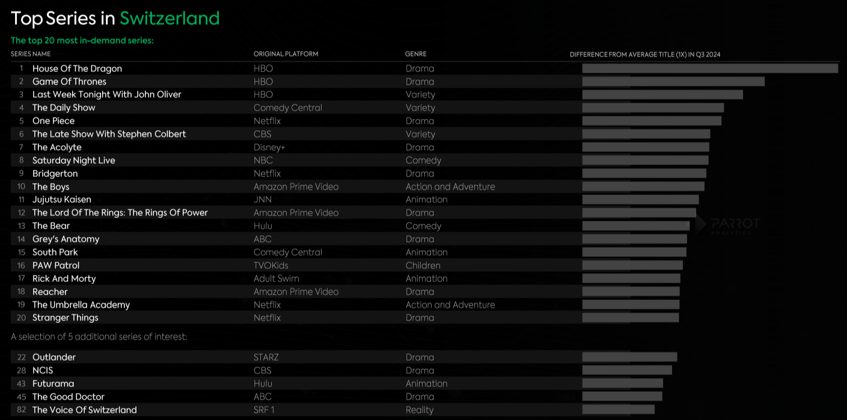The width and height of the screenshot is (847, 420).
Task: Select the "top 20 most in-demand series" subtitle
Action: [x=82, y=40]
